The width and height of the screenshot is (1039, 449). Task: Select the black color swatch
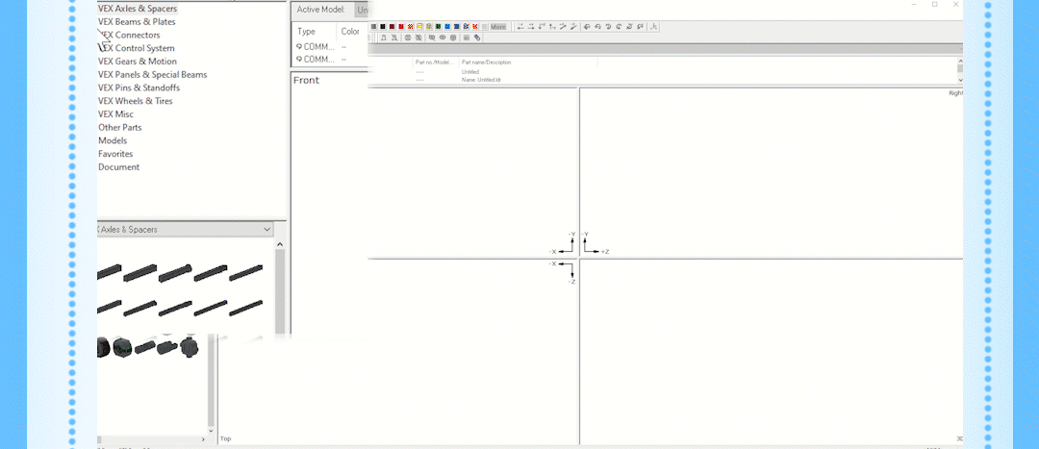(x=382, y=27)
